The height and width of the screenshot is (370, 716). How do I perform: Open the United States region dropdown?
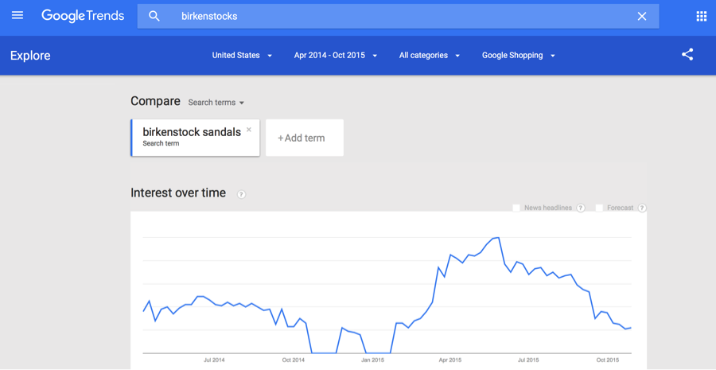pyautogui.click(x=242, y=55)
